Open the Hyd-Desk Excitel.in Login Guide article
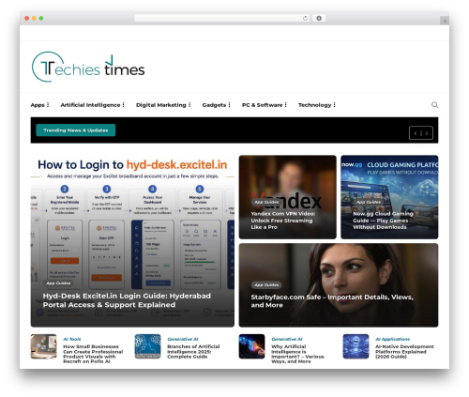 (127, 300)
